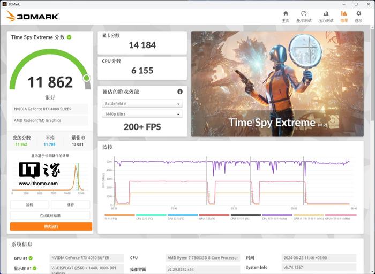Select the NVIDIA GeForce RTX 4080 SUPER row

click(x=50, y=109)
